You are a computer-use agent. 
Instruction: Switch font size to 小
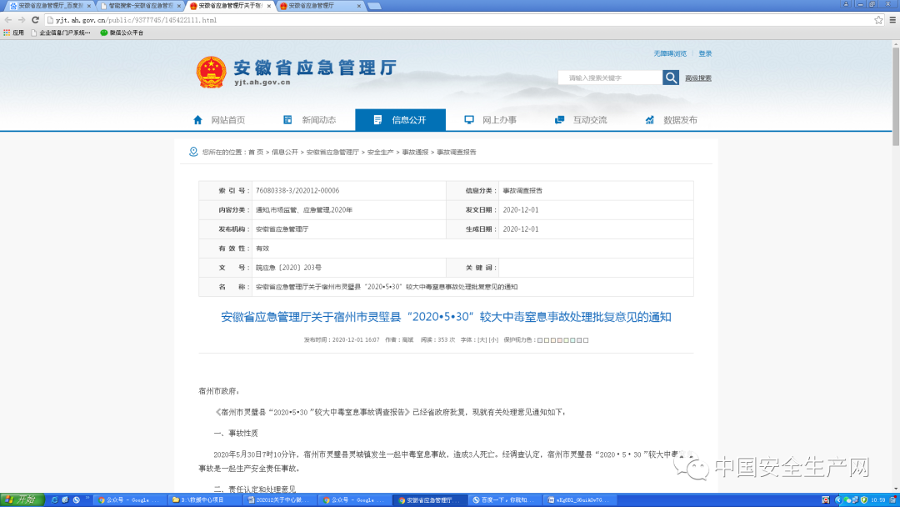coord(495,339)
